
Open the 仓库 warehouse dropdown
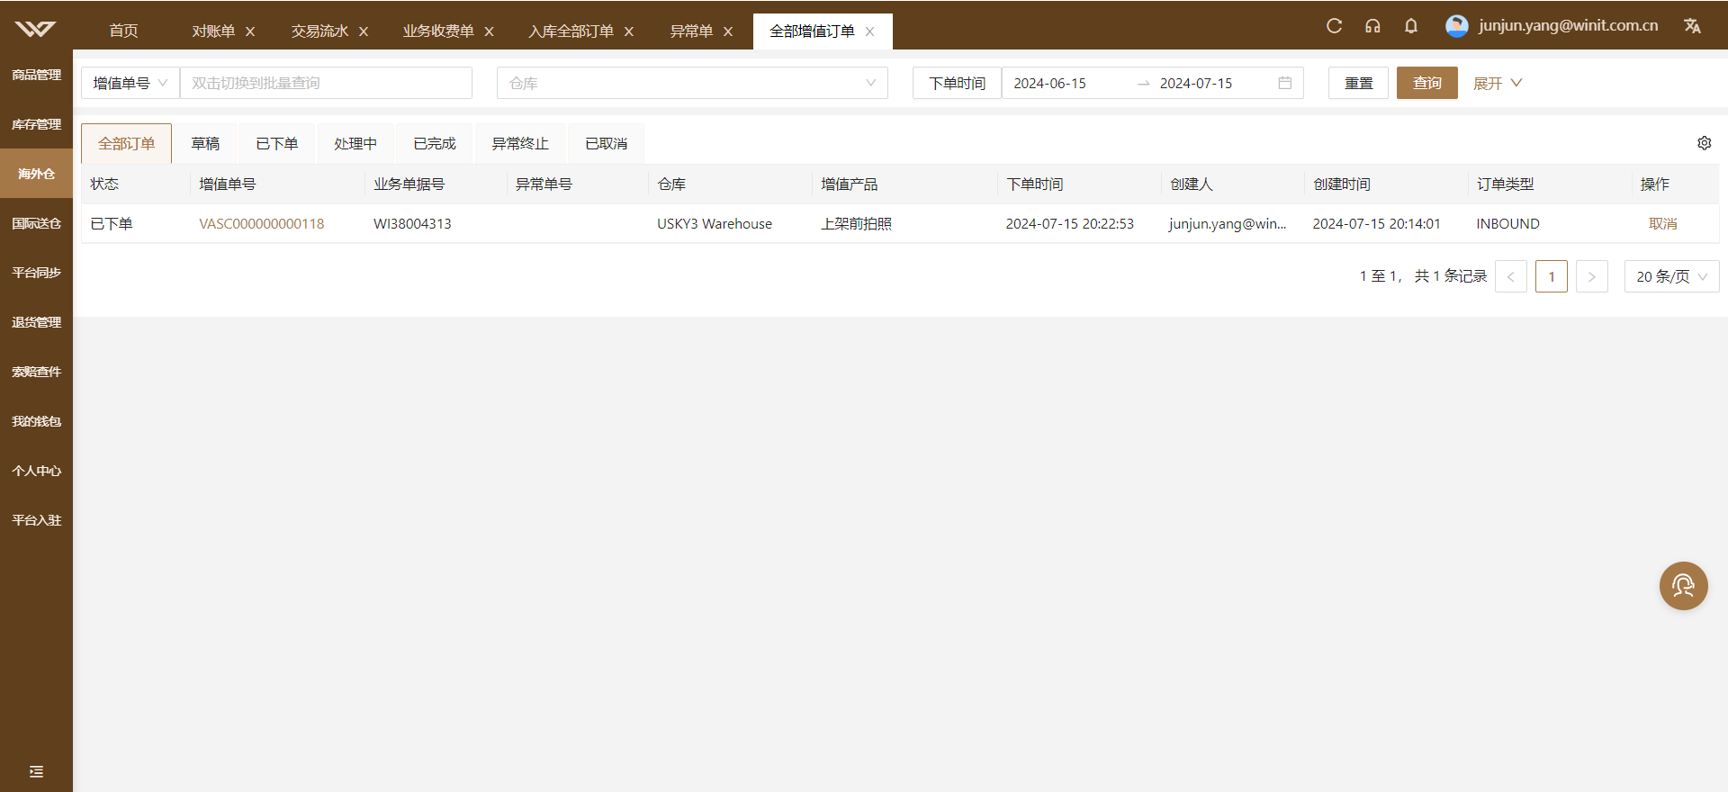click(692, 83)
